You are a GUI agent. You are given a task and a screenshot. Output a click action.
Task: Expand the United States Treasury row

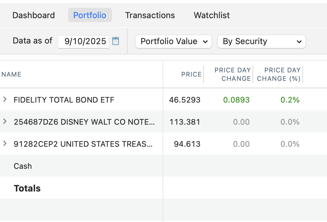point(5,143)
